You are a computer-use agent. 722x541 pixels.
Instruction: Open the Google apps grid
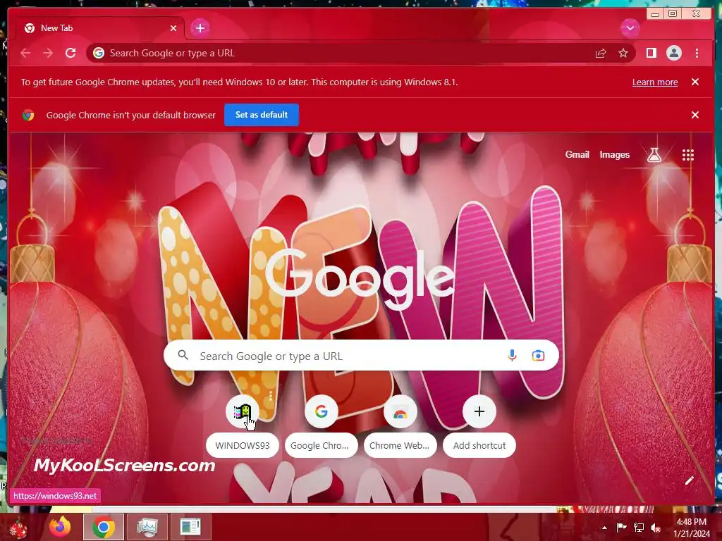click(688, 155)
